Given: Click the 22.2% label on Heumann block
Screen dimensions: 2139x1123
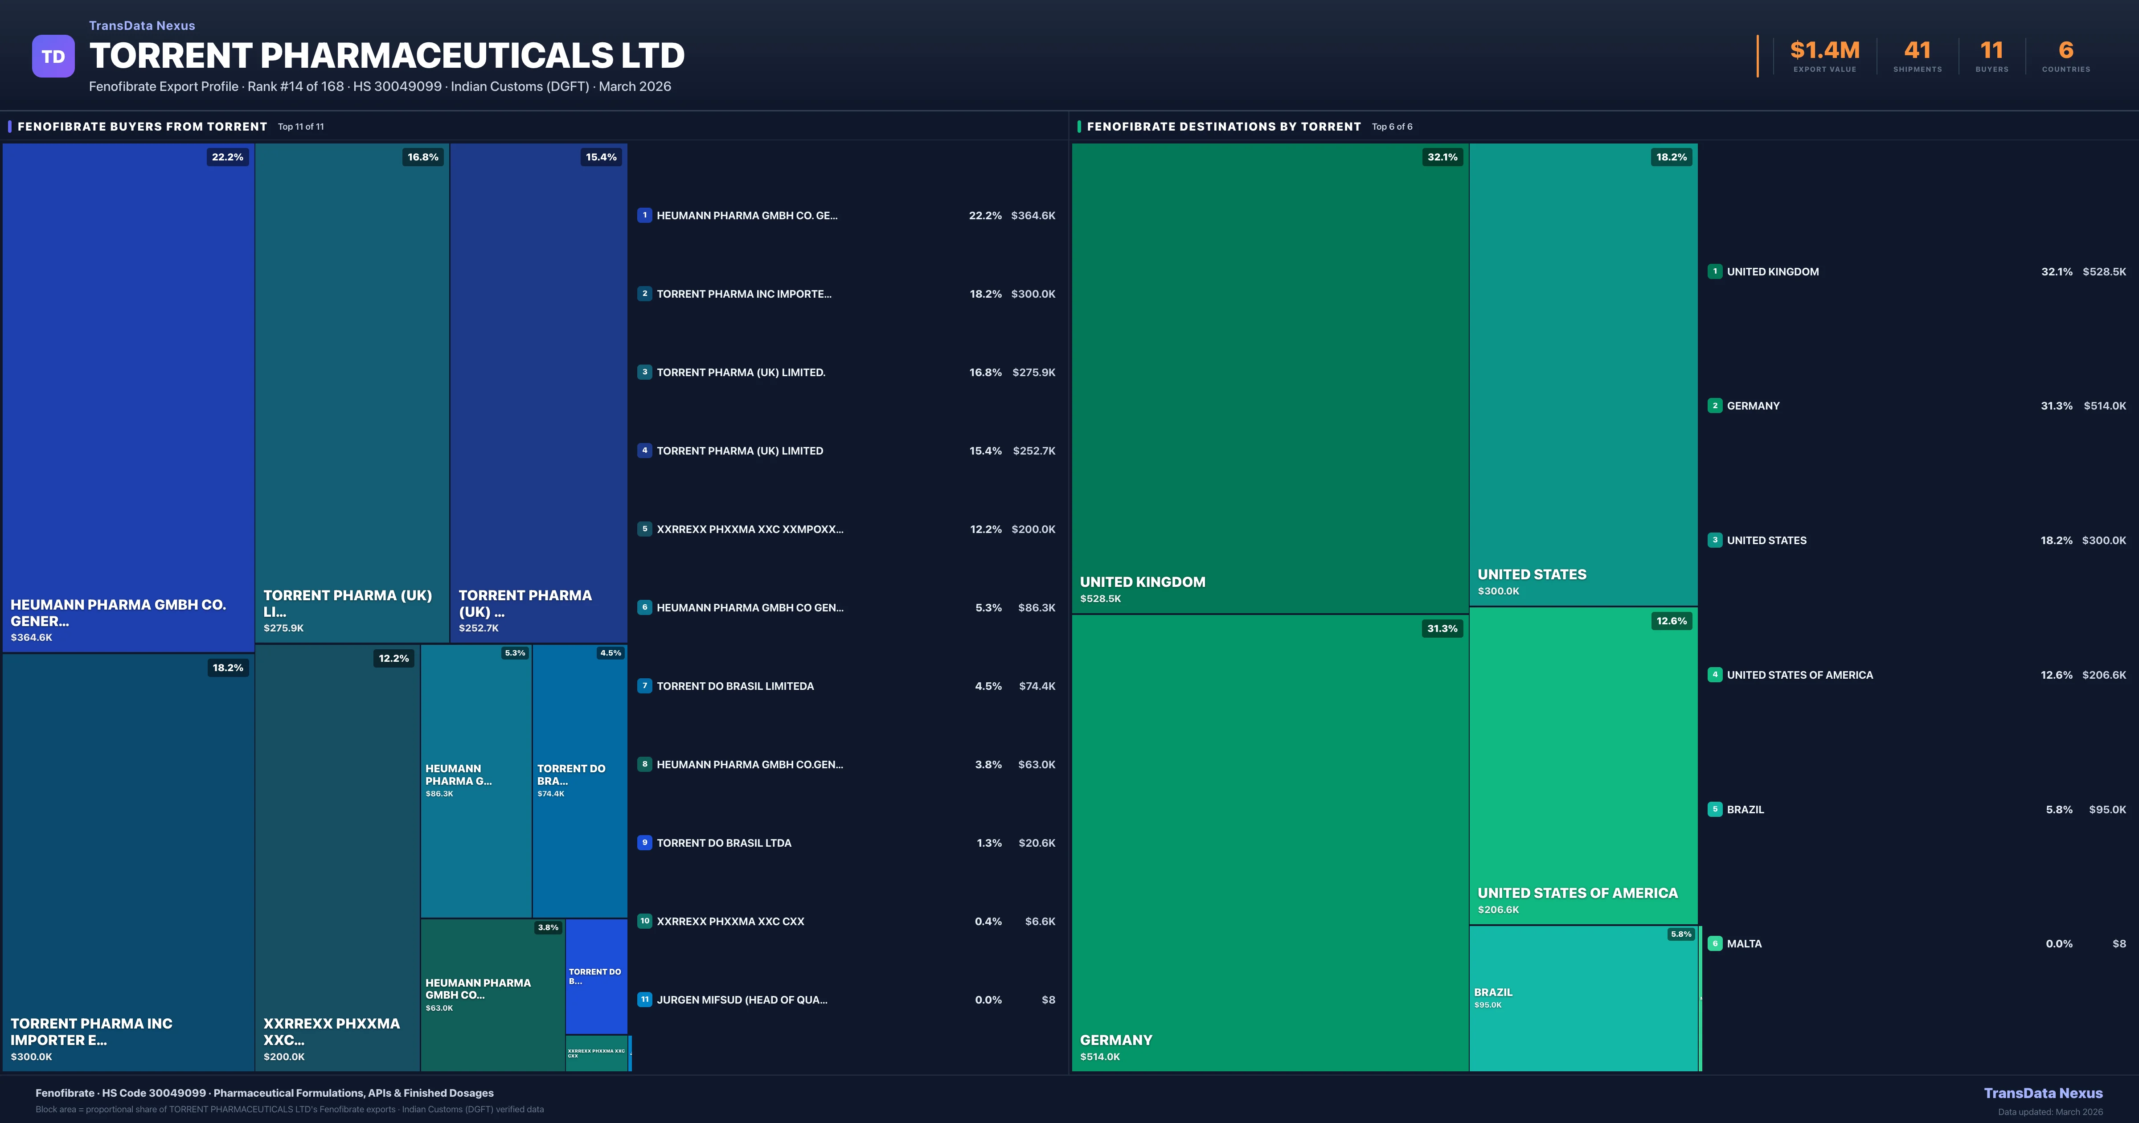Looking at the screenshot, I should [228, 157].
